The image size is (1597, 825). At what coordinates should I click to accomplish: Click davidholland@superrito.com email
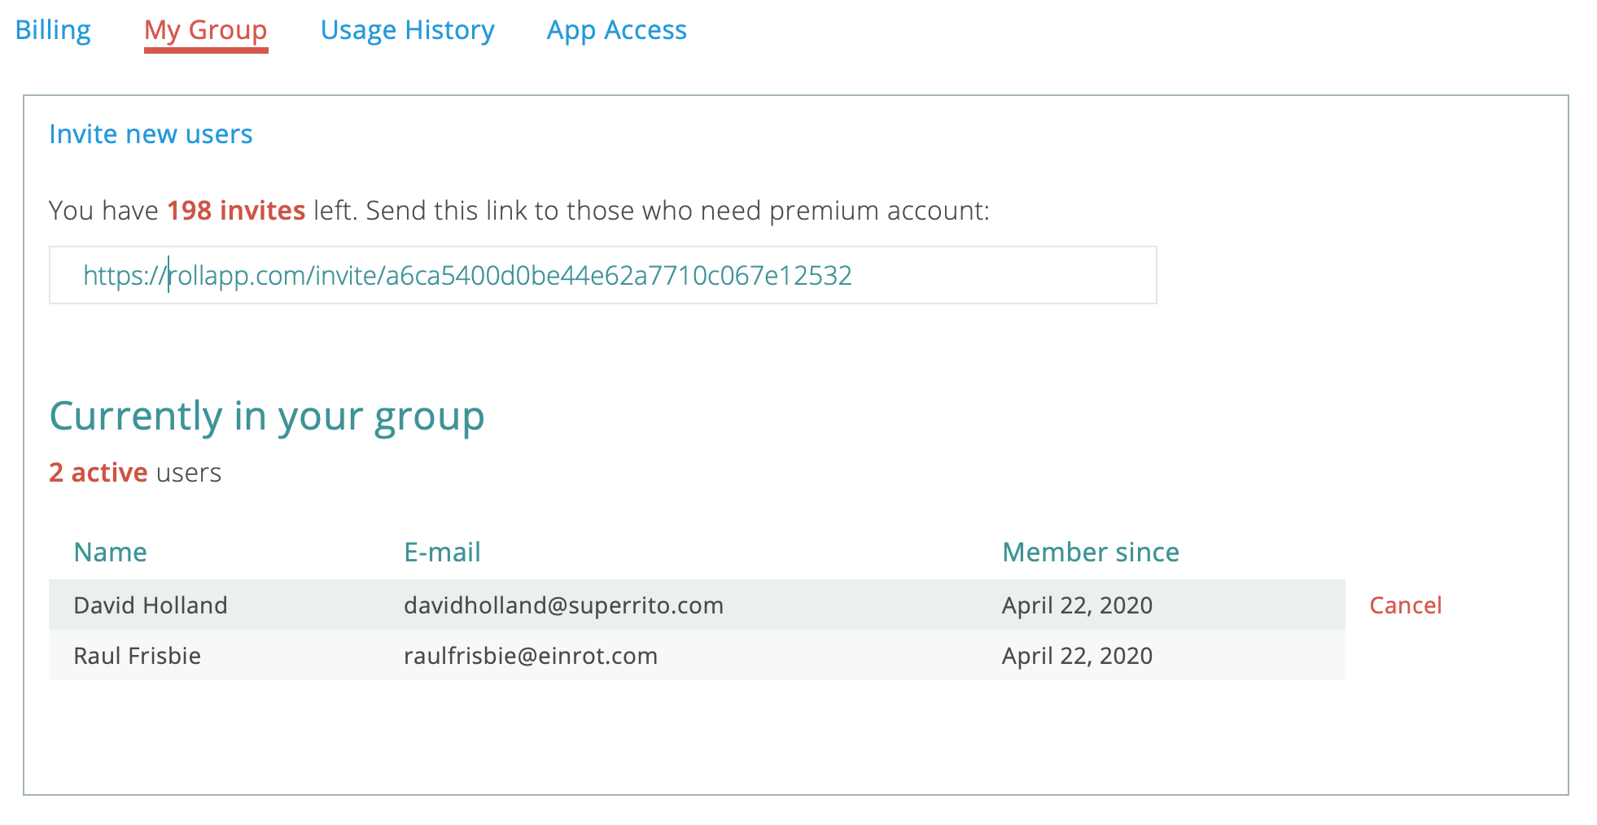pyautogui.click(x=563, y=605)
